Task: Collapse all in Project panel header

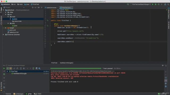Action: pyautogui.click(x=35, y=8)
